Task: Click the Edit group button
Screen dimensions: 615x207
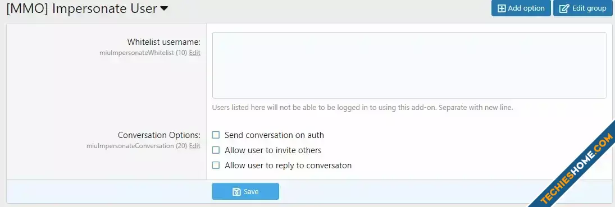Action: click(x=583, y=8)
